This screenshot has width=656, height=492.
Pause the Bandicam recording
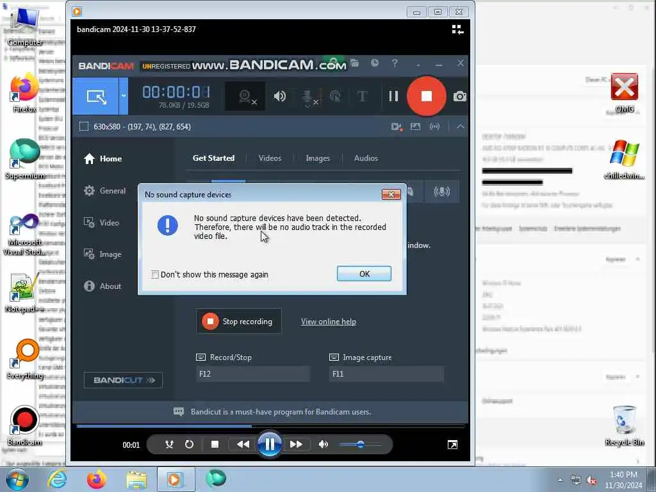393,97
